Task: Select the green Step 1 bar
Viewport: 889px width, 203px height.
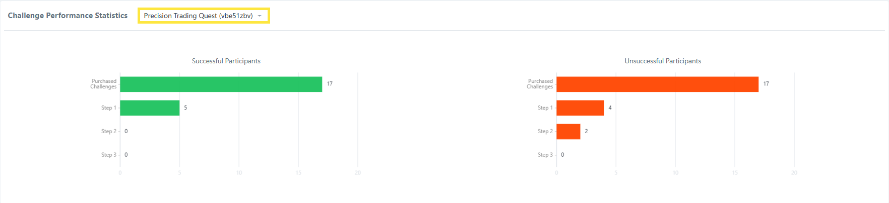Action: tap(150, 108)
